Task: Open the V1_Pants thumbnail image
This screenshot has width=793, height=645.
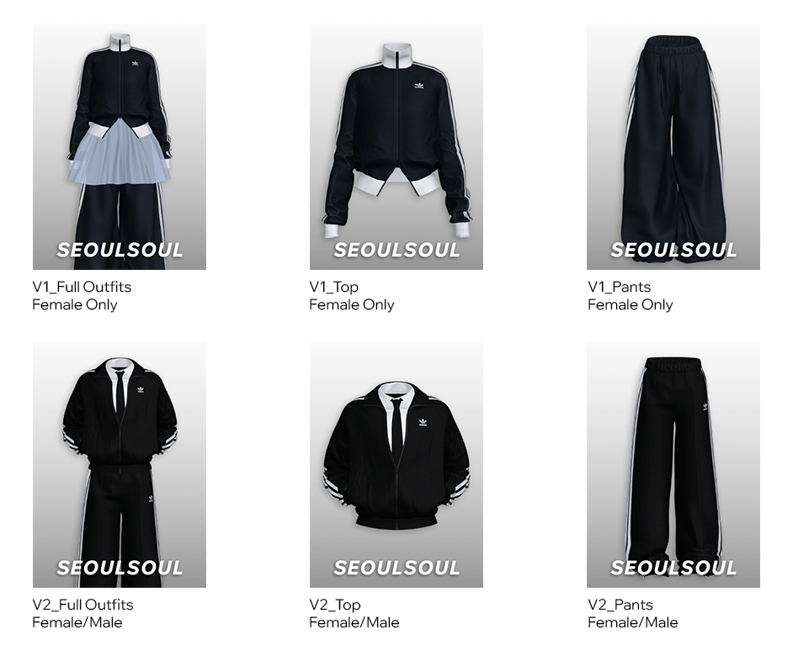Action: (673, 146)
